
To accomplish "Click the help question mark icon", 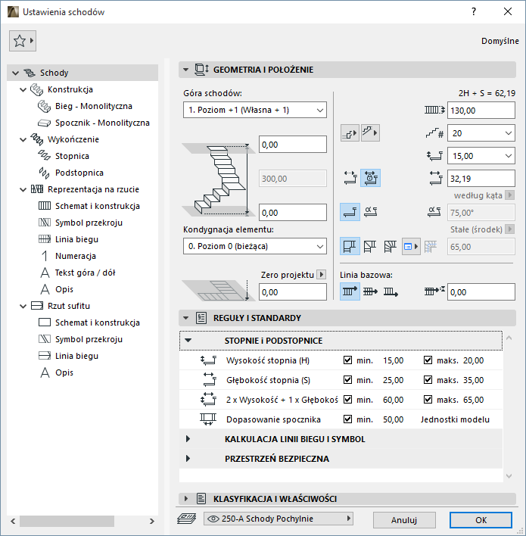I will 474,11.
